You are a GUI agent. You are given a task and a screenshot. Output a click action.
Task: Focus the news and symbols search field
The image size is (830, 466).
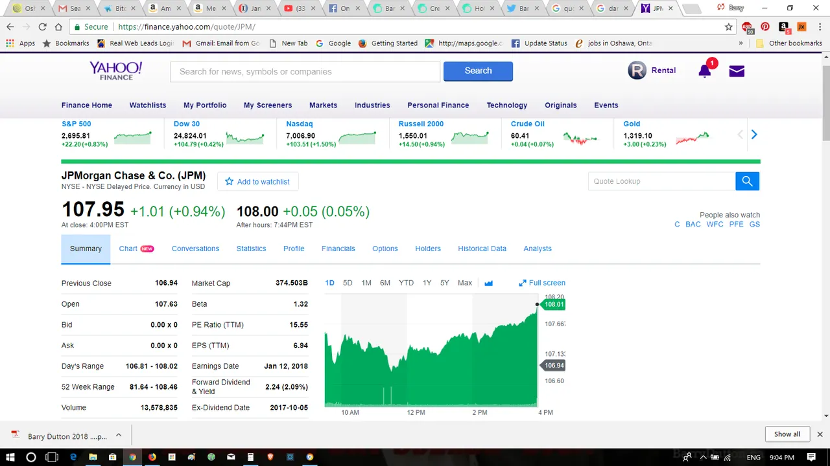click(x=305, y=72)
